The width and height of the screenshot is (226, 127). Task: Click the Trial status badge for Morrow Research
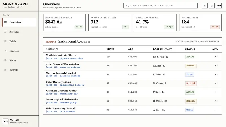(x=190, y=75)
